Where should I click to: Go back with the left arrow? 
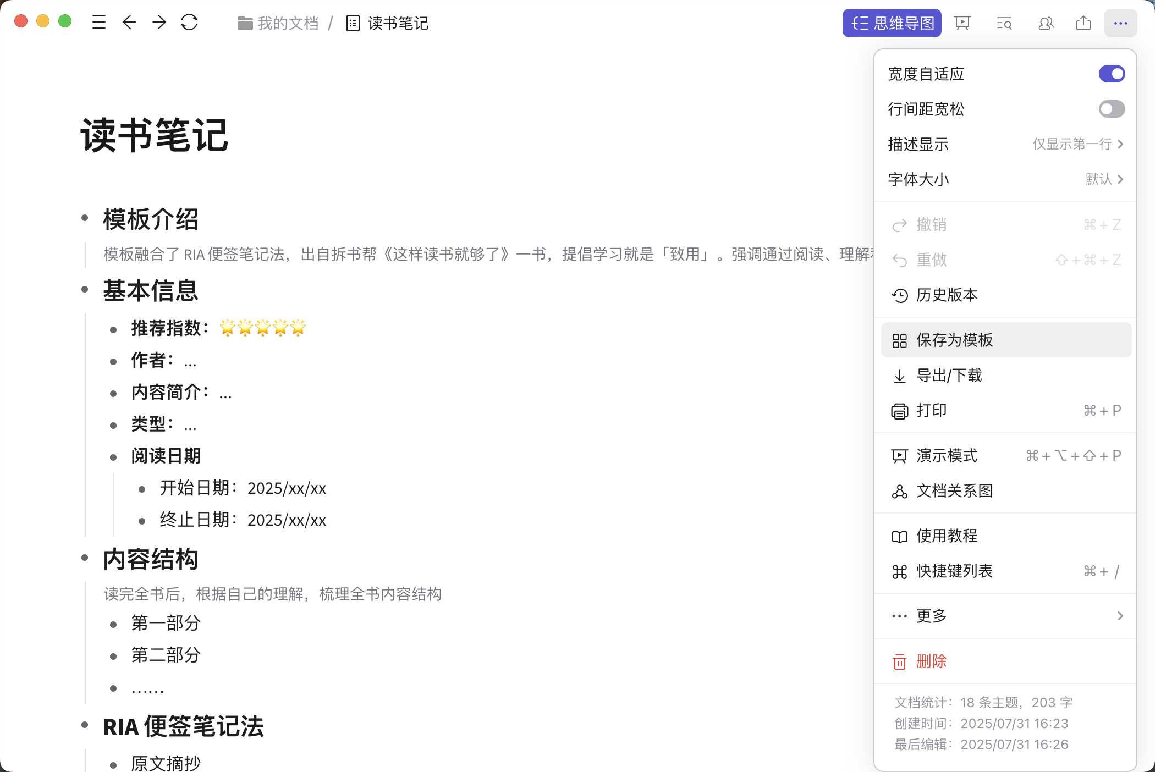pyautogui.click(x=129, y=23)
